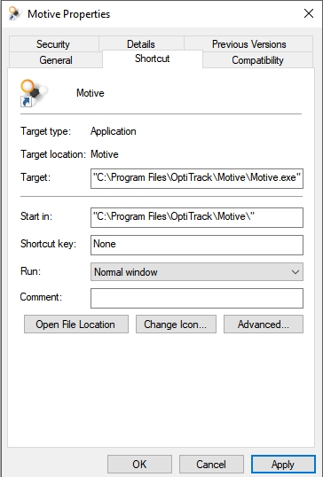Confirm with the OK button
This screenshot has width=323, height=477.
[139, 465]
